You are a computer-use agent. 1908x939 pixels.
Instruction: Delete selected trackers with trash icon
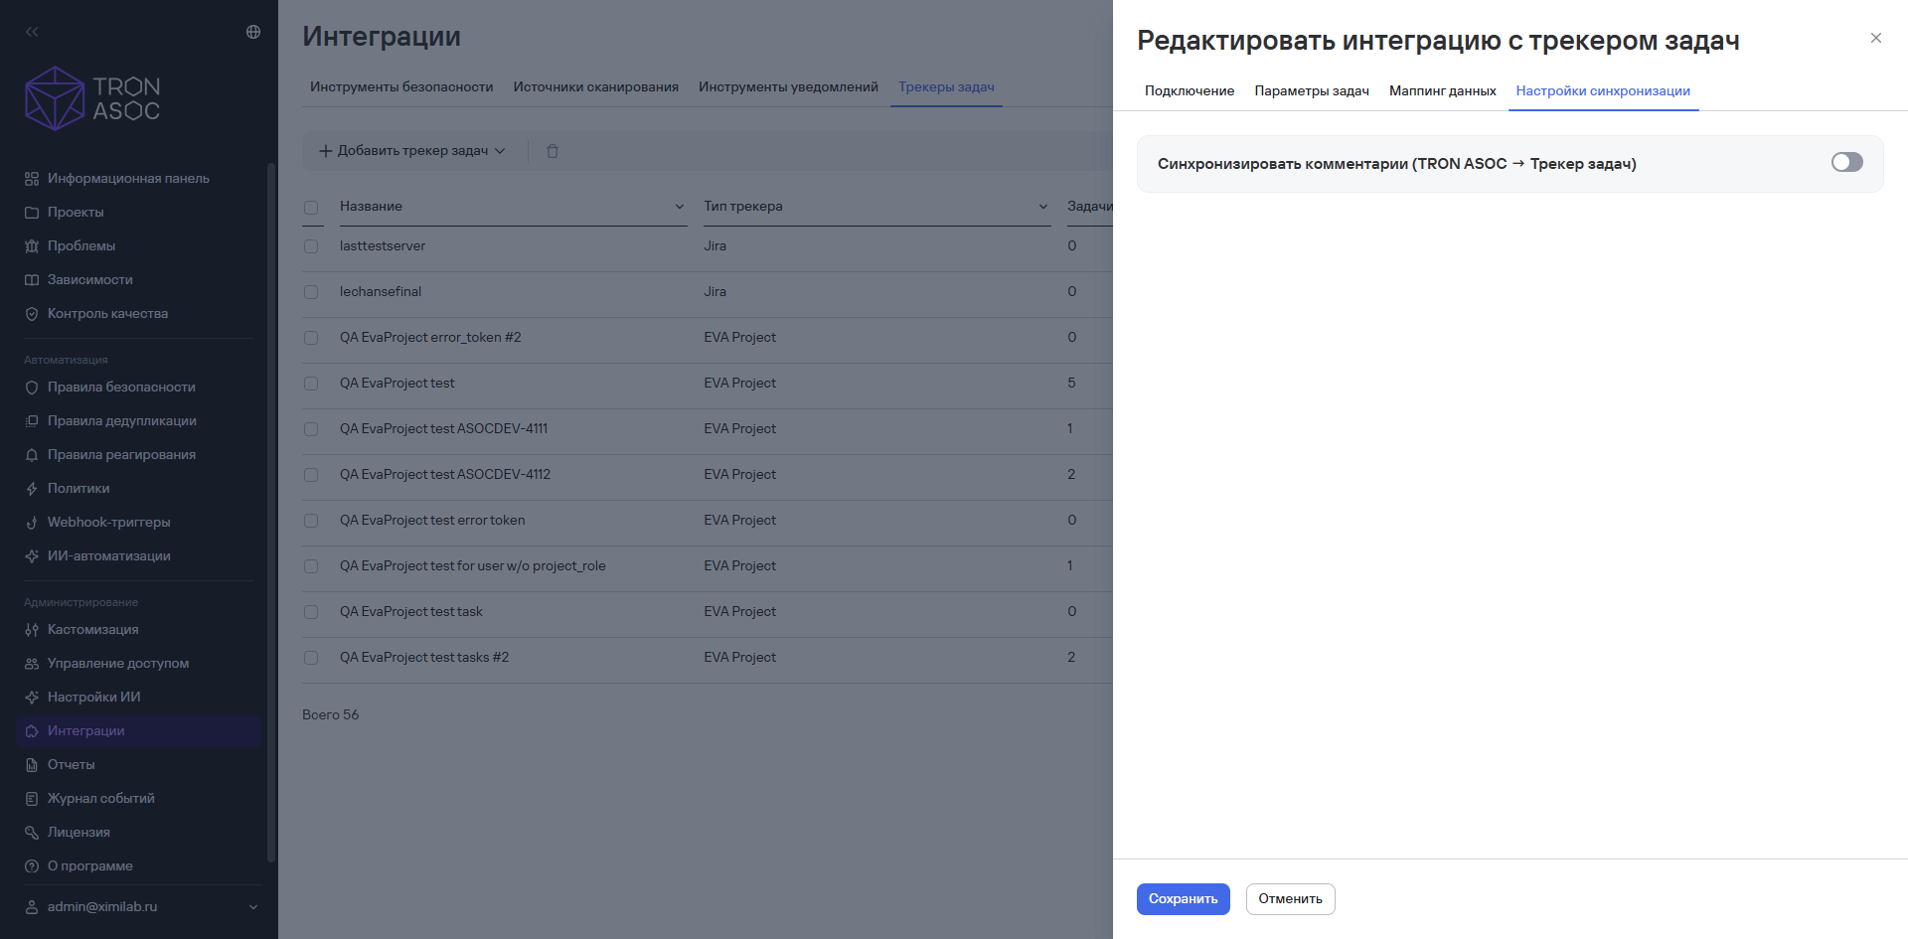553,151
